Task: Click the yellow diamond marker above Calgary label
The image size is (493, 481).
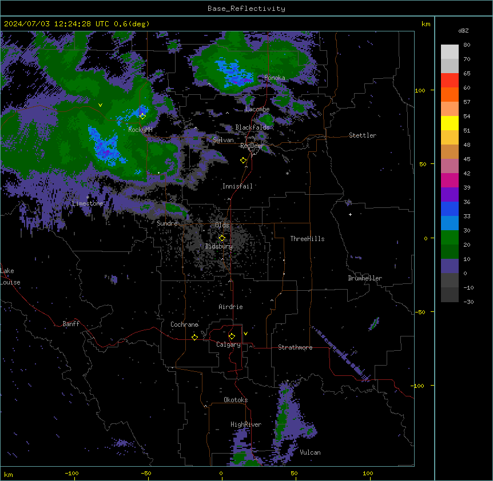Action: 232,336
